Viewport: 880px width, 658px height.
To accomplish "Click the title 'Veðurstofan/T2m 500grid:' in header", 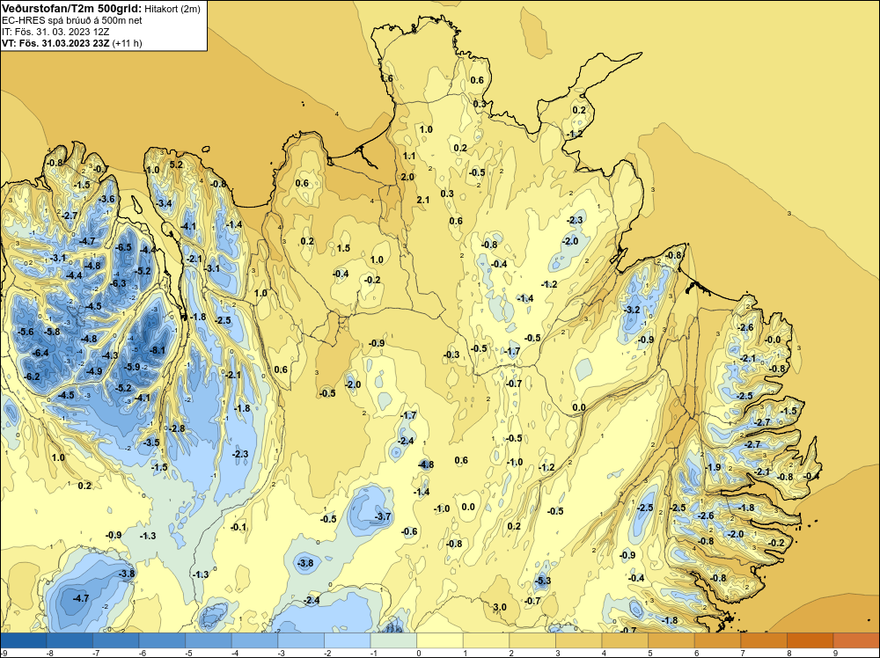I will tap(71, 9).
